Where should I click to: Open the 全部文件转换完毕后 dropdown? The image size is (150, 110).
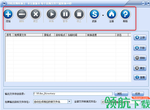click(142, 102)
